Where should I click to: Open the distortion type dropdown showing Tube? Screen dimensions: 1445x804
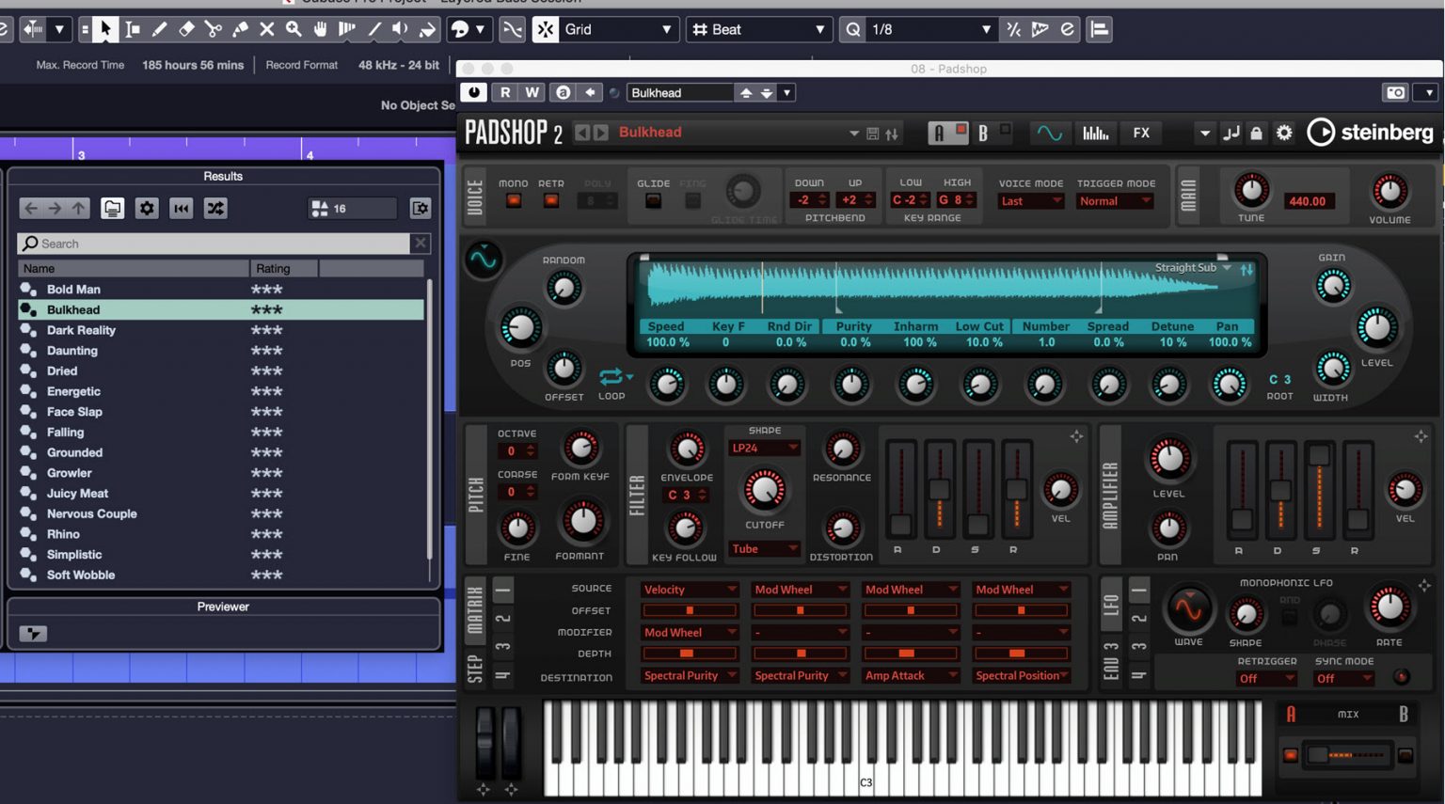click(x=763, y=548)
